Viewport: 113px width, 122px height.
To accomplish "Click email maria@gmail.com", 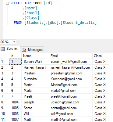I will point(71,91).
